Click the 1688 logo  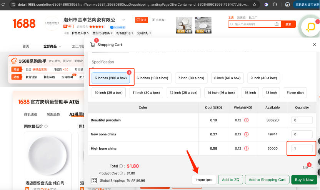(24, 23)
